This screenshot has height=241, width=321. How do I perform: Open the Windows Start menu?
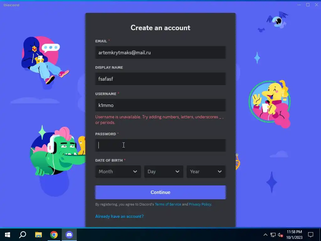click(x=8, y=235)
